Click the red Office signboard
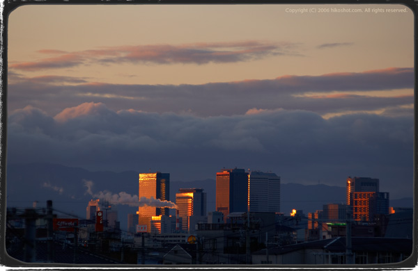This screenshot has width=418, height=271. (65, 224)
